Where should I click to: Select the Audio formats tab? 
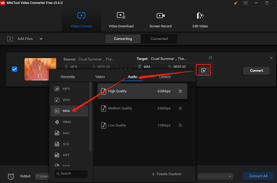click(133, 77)
